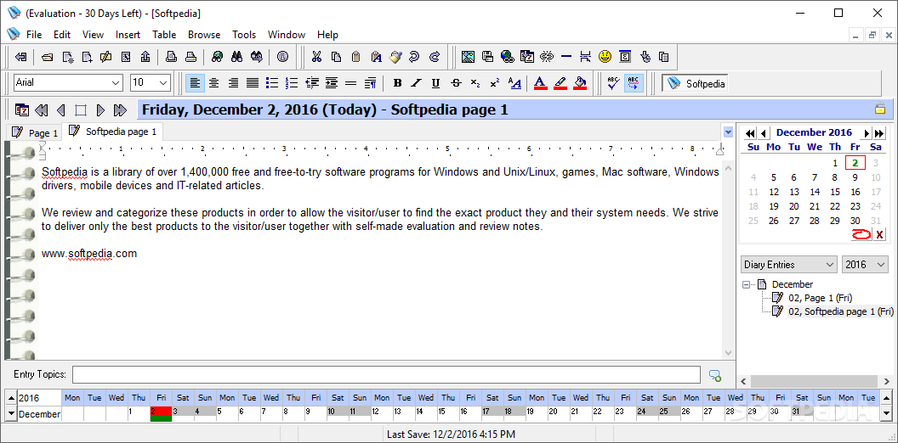The height and width of the screenshot is (443, 898).
Task: Go to next day arrow
Action: coord(100,109)
